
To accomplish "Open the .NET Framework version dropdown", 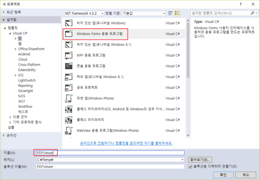I will [x=102, y=13].
